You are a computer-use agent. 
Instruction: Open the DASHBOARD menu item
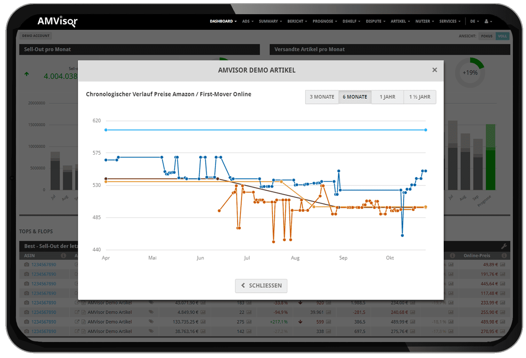pos(221,21)
